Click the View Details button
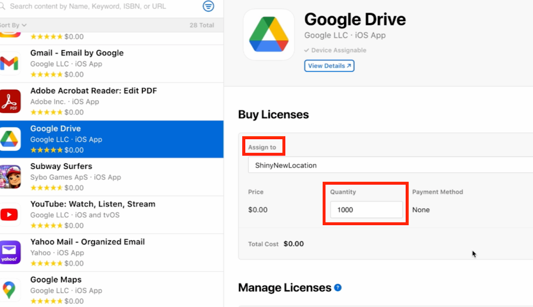Image resolution: width=533 pixels, height=307 pixels. pos(329,66)
